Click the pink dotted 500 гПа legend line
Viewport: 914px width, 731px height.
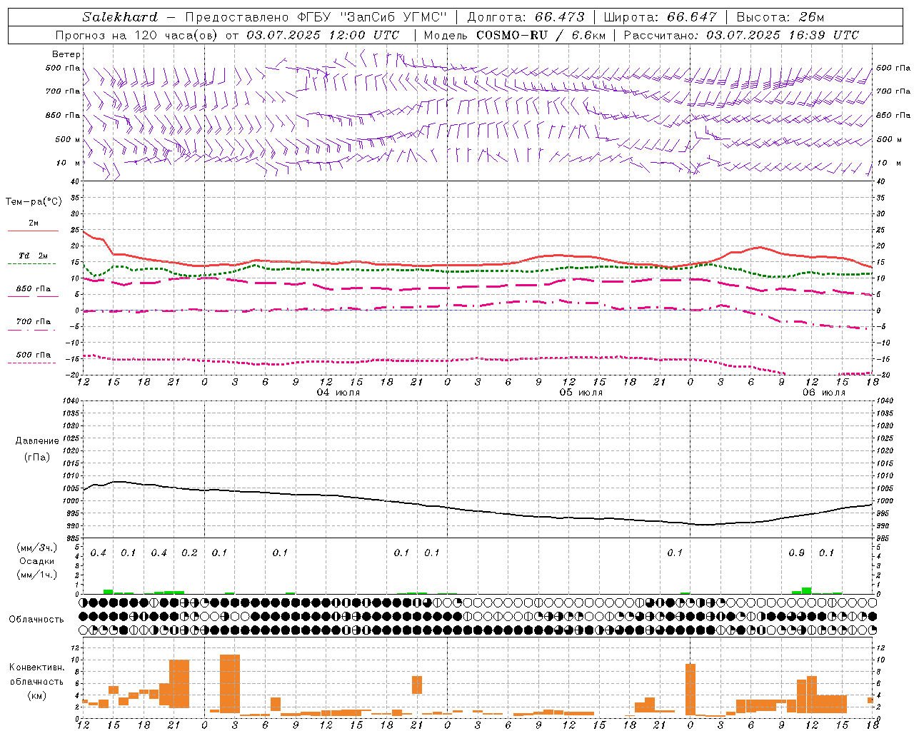pos(31,363)
